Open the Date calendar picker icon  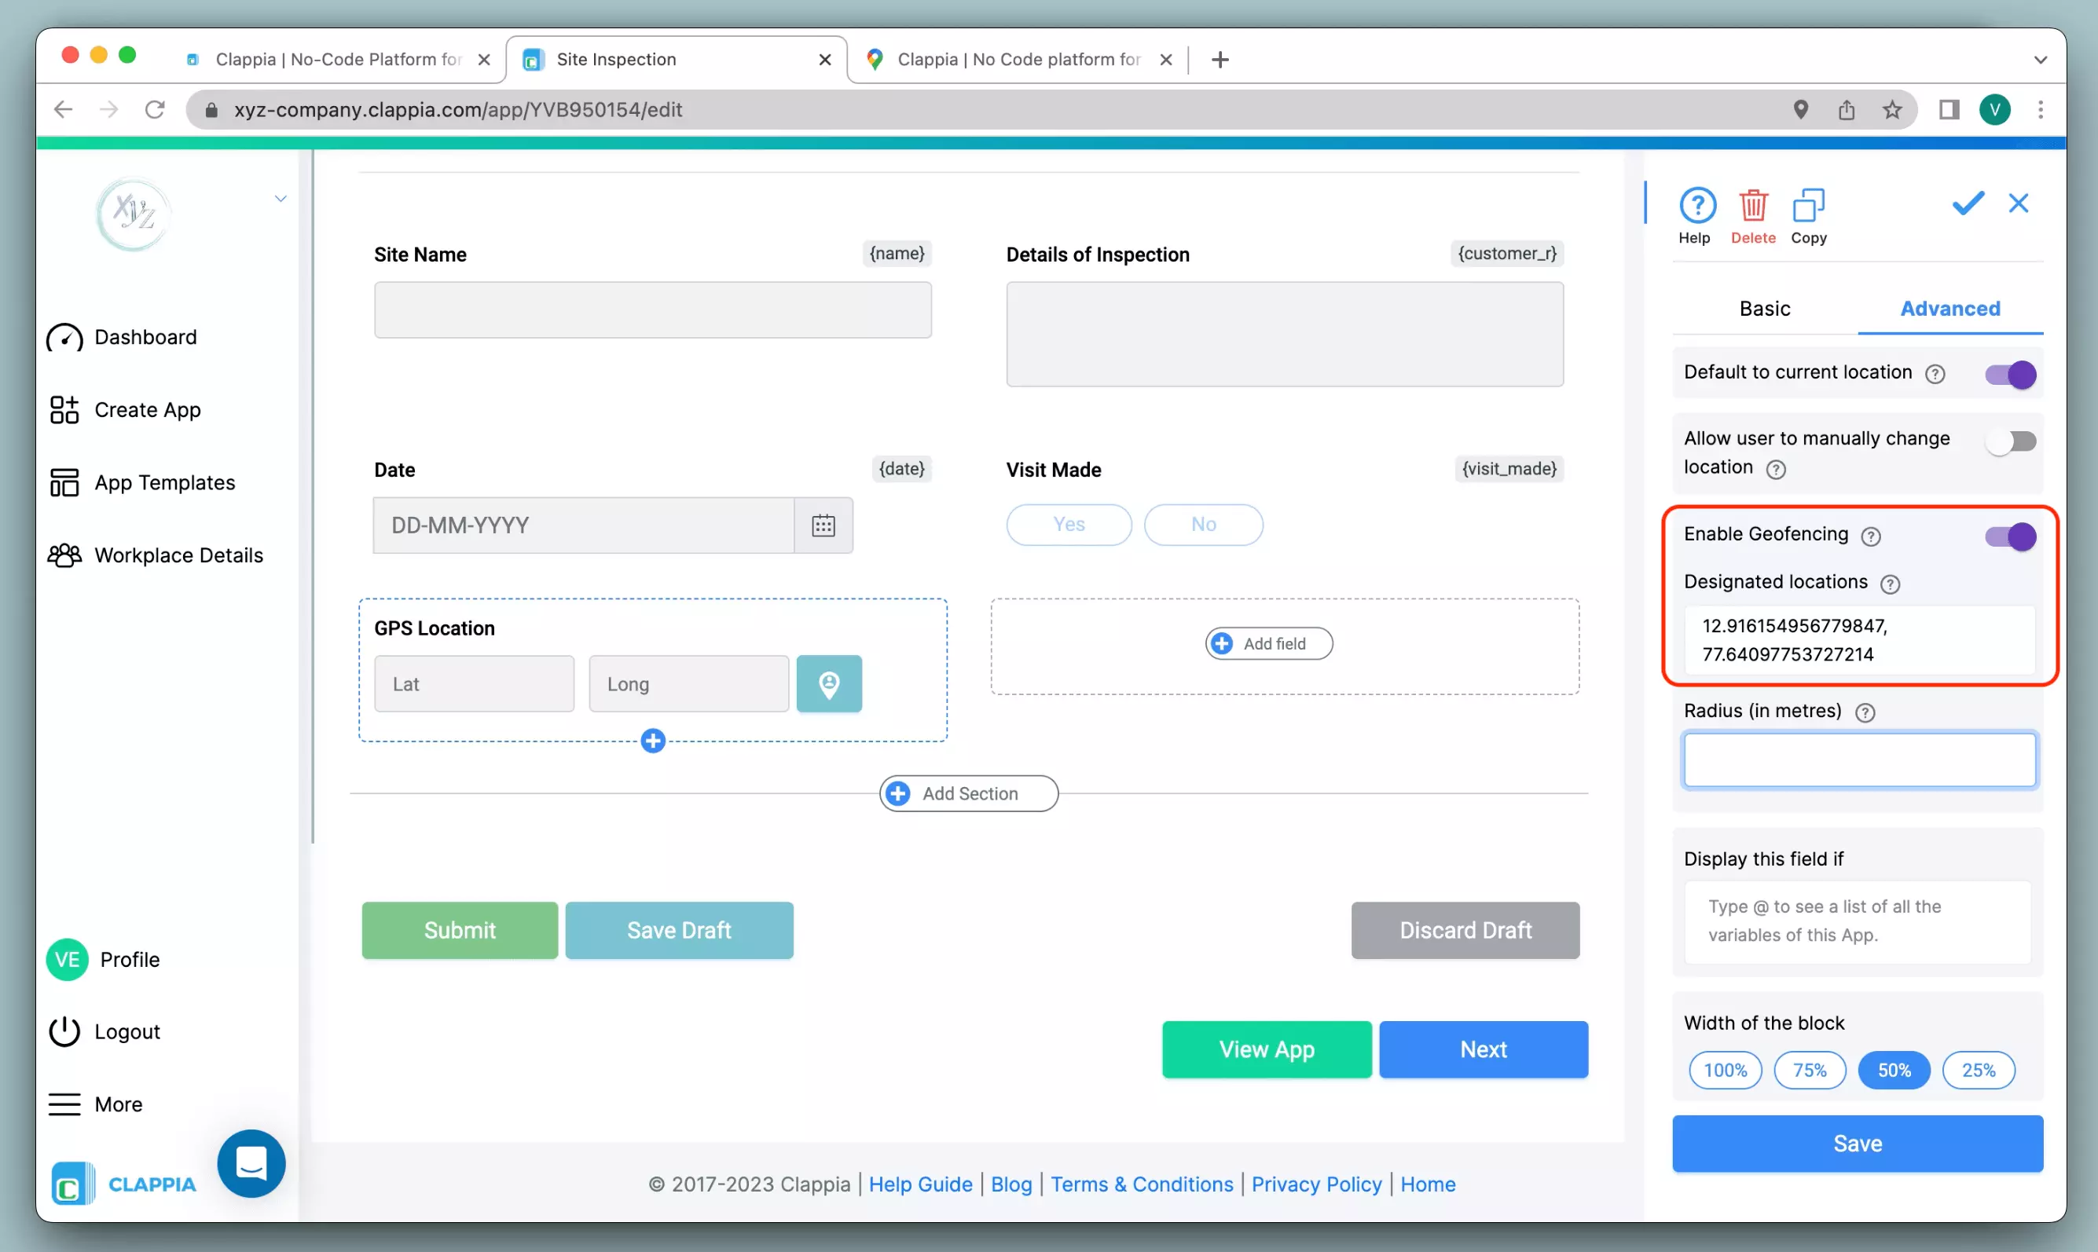pos(823,525)
